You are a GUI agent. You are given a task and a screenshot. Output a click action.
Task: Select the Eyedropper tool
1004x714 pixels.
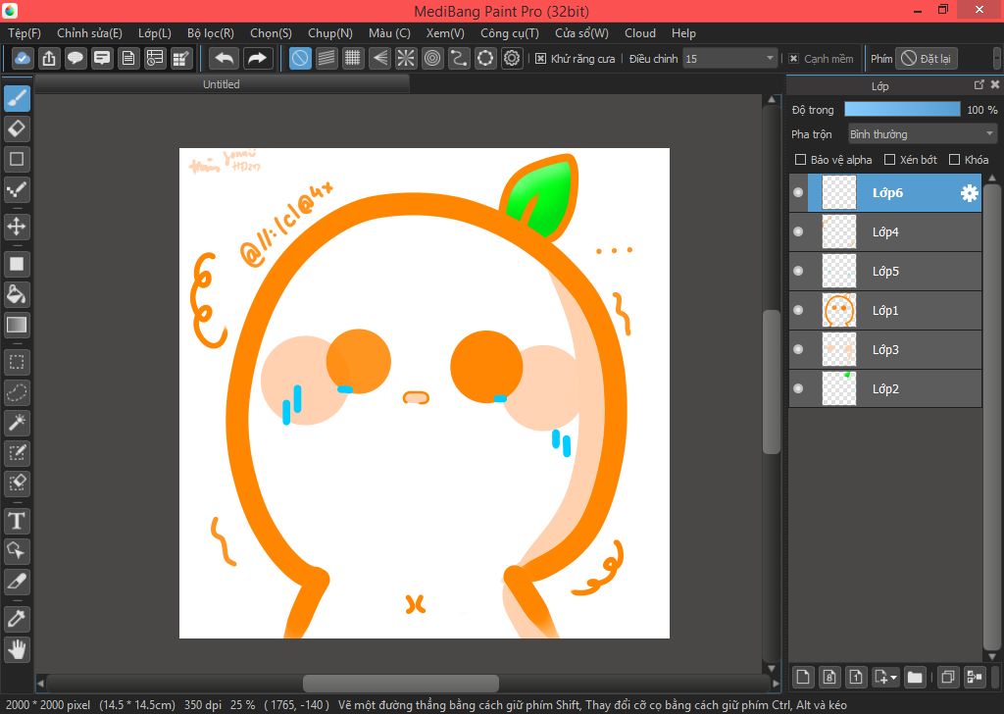pos(17,619)
